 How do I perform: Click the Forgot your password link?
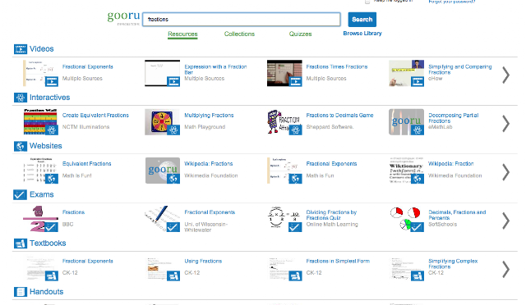click(x=451, y=2)
